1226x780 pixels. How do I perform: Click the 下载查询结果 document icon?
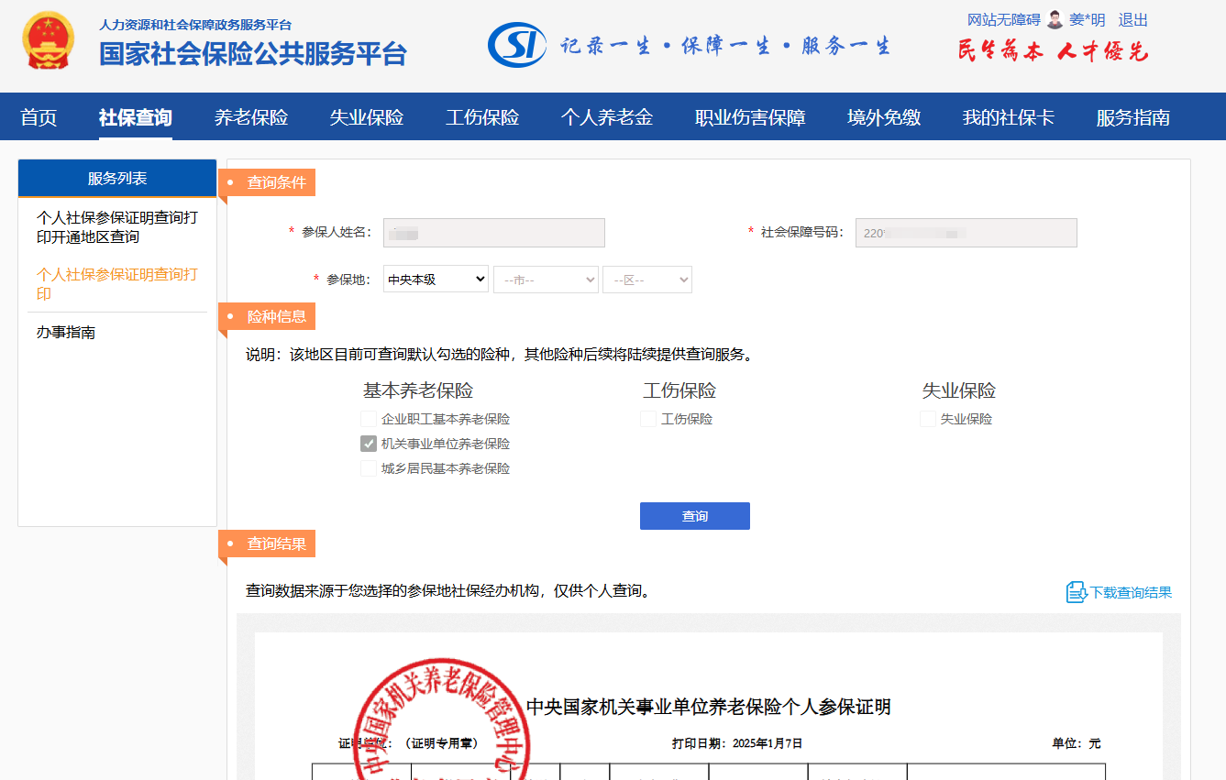tap(1076, 592)
